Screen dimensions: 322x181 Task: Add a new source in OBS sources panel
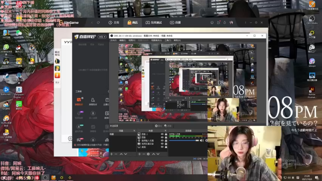(x=139, y=154)
